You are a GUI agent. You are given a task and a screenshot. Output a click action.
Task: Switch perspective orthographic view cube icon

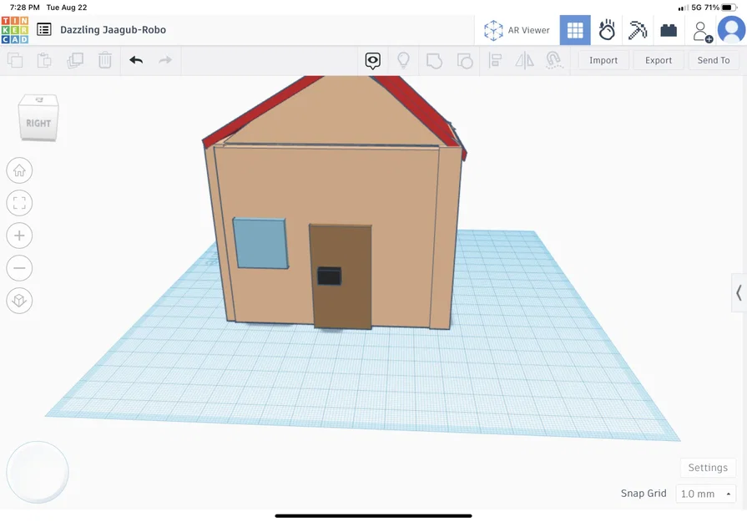pyautogui.click(x=19, y=301)
